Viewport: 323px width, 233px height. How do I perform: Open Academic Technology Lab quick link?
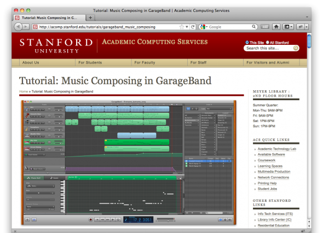(277, 149)
